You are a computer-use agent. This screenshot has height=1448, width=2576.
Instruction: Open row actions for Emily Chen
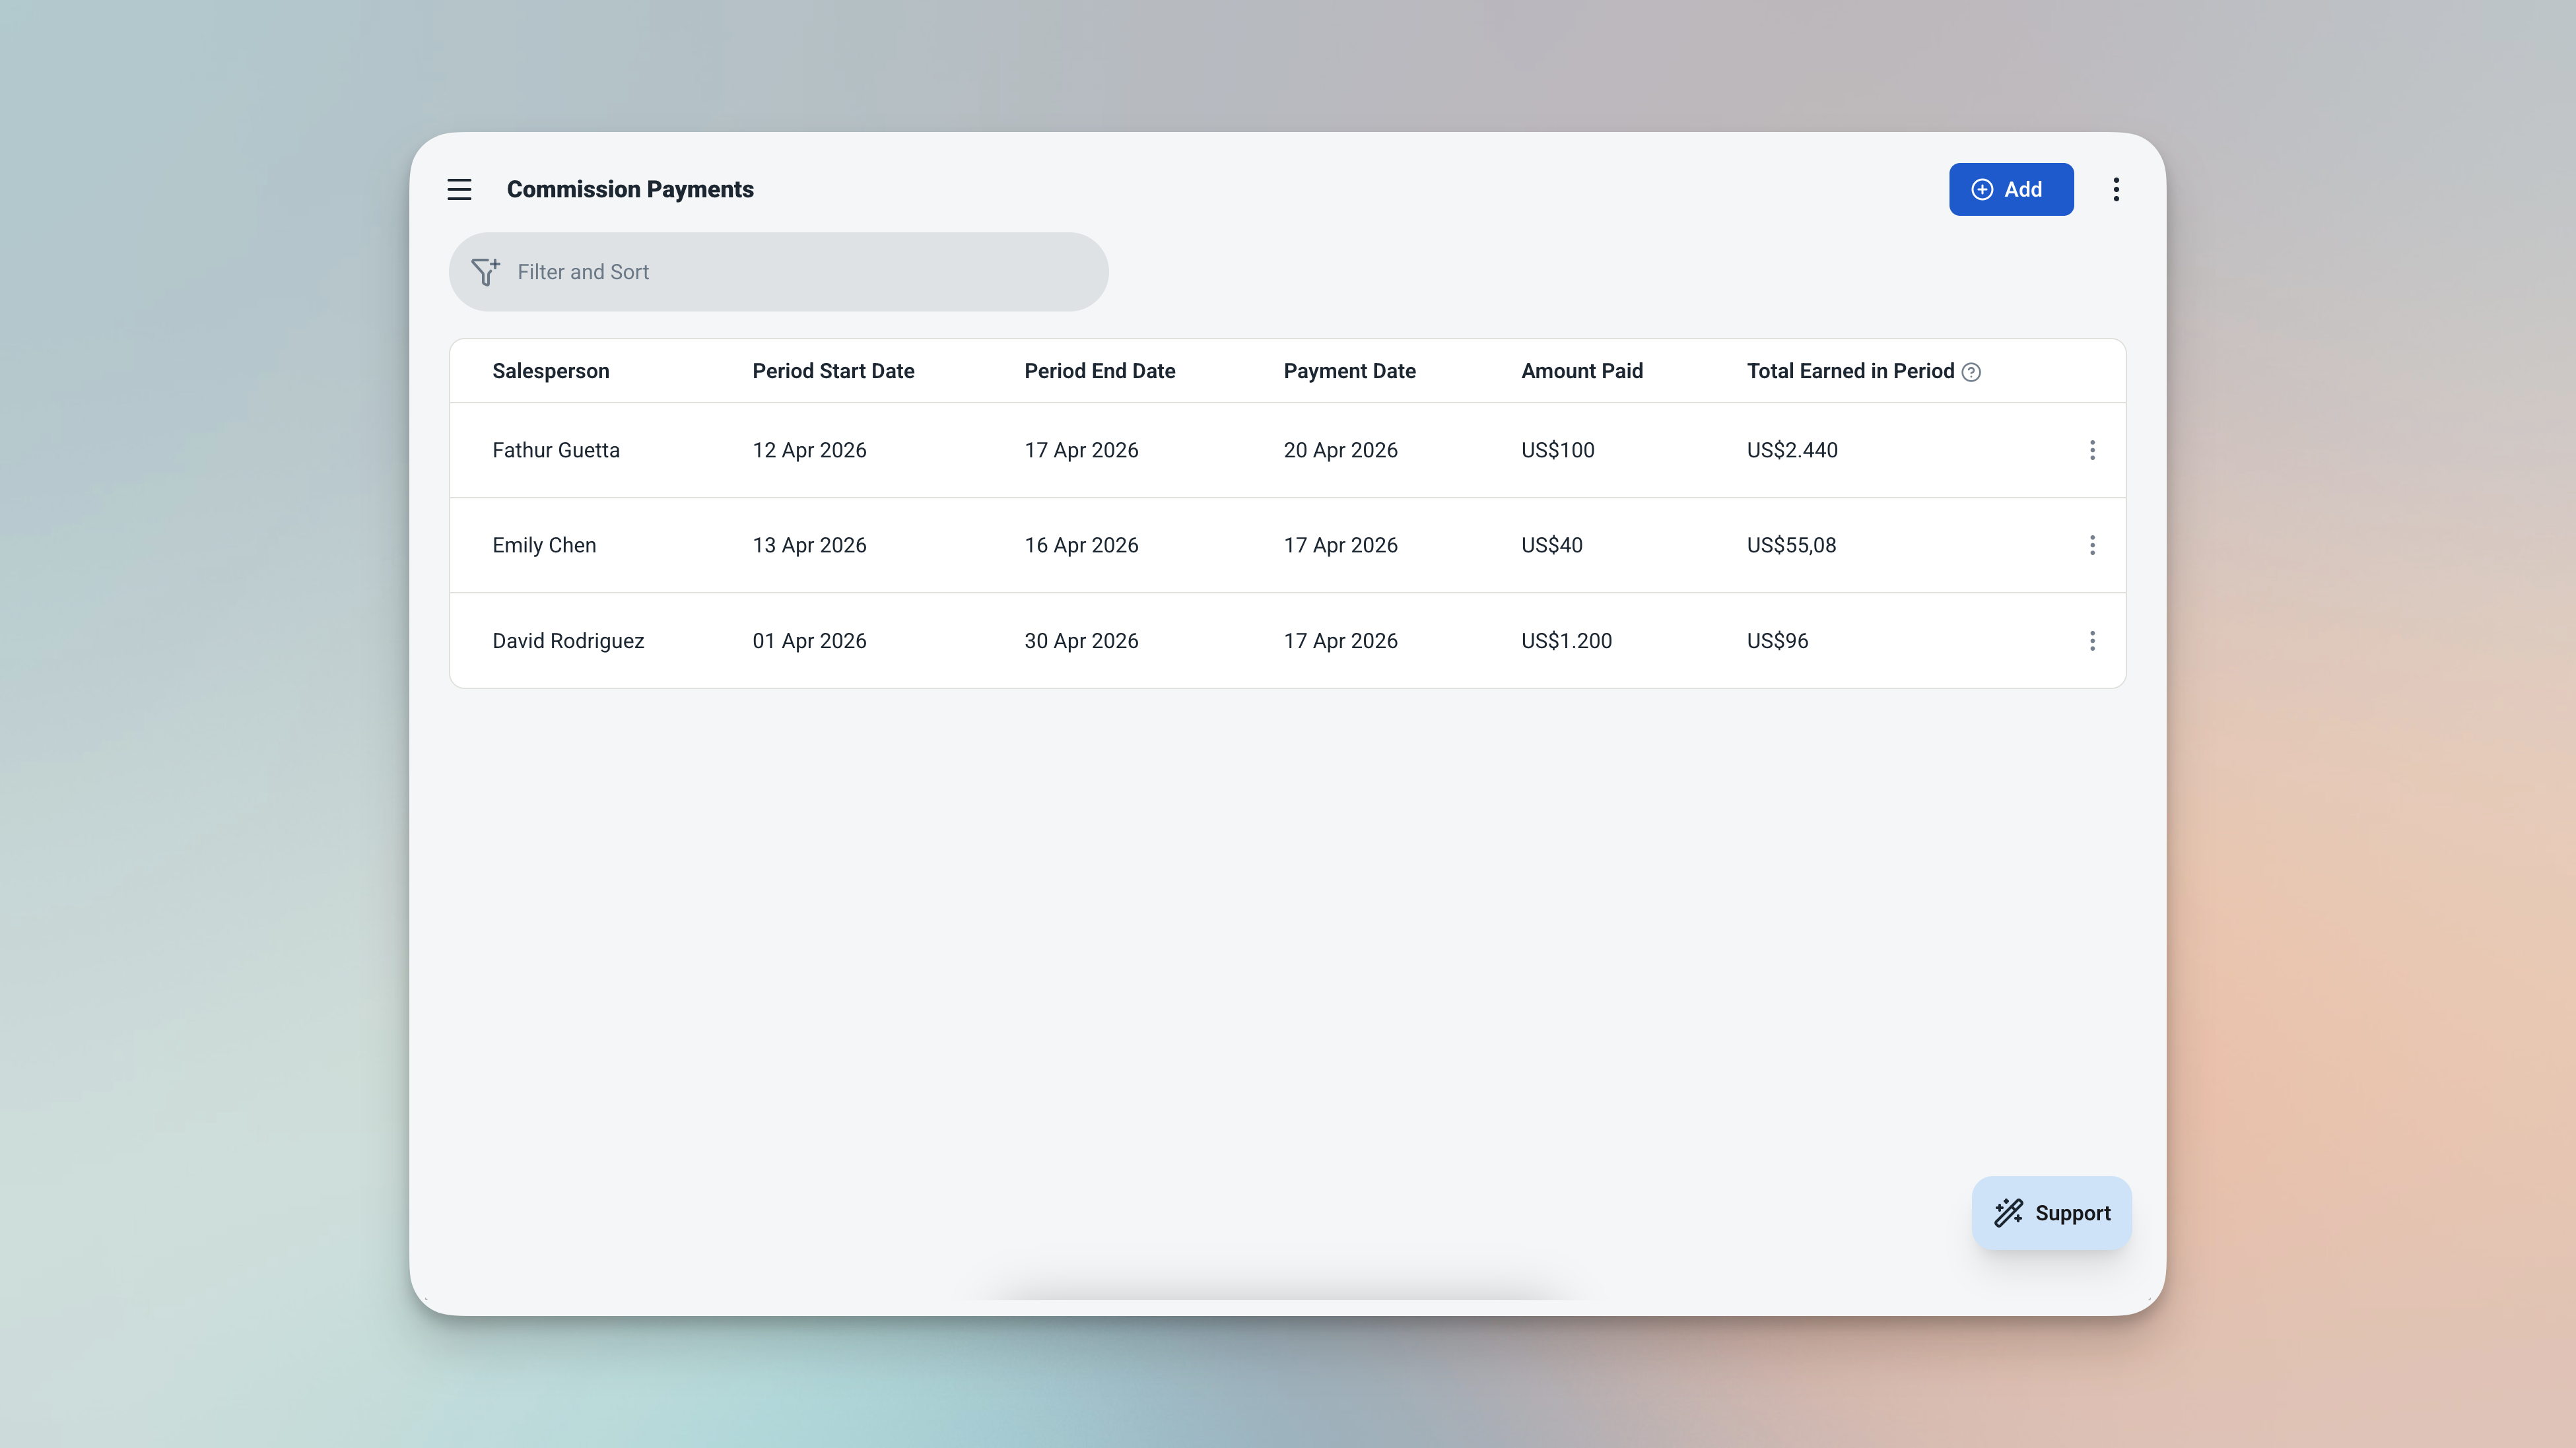[2092, 545]
